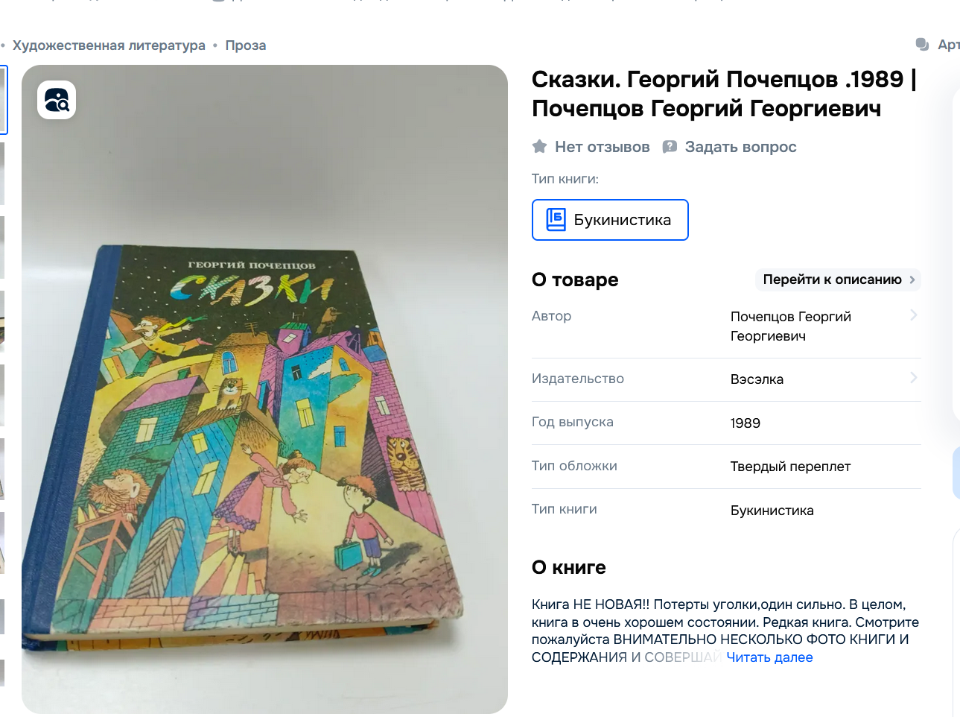Click the Задать вопрос link
This screenshot has width=960, height=717.
tap(740, 147)
